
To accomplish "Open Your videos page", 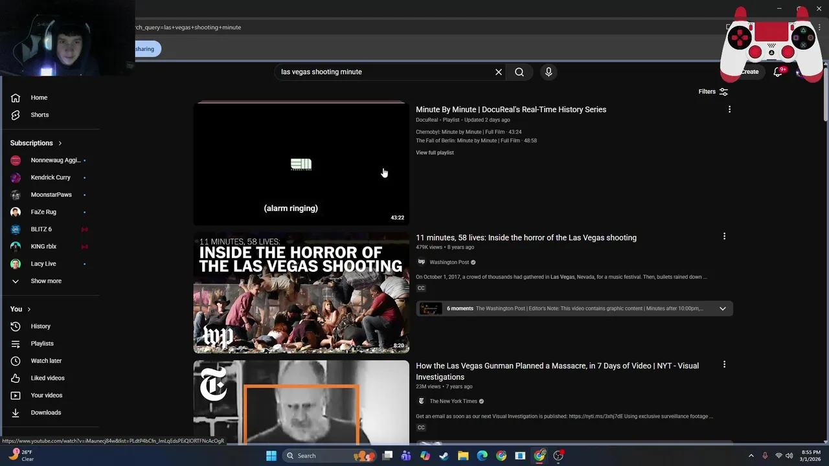I will [x=46, y=395].
